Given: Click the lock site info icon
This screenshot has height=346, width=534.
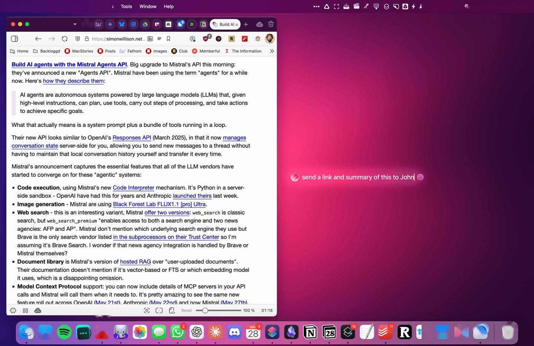Looking at the screenshot, I should click(x=87, y=38).
